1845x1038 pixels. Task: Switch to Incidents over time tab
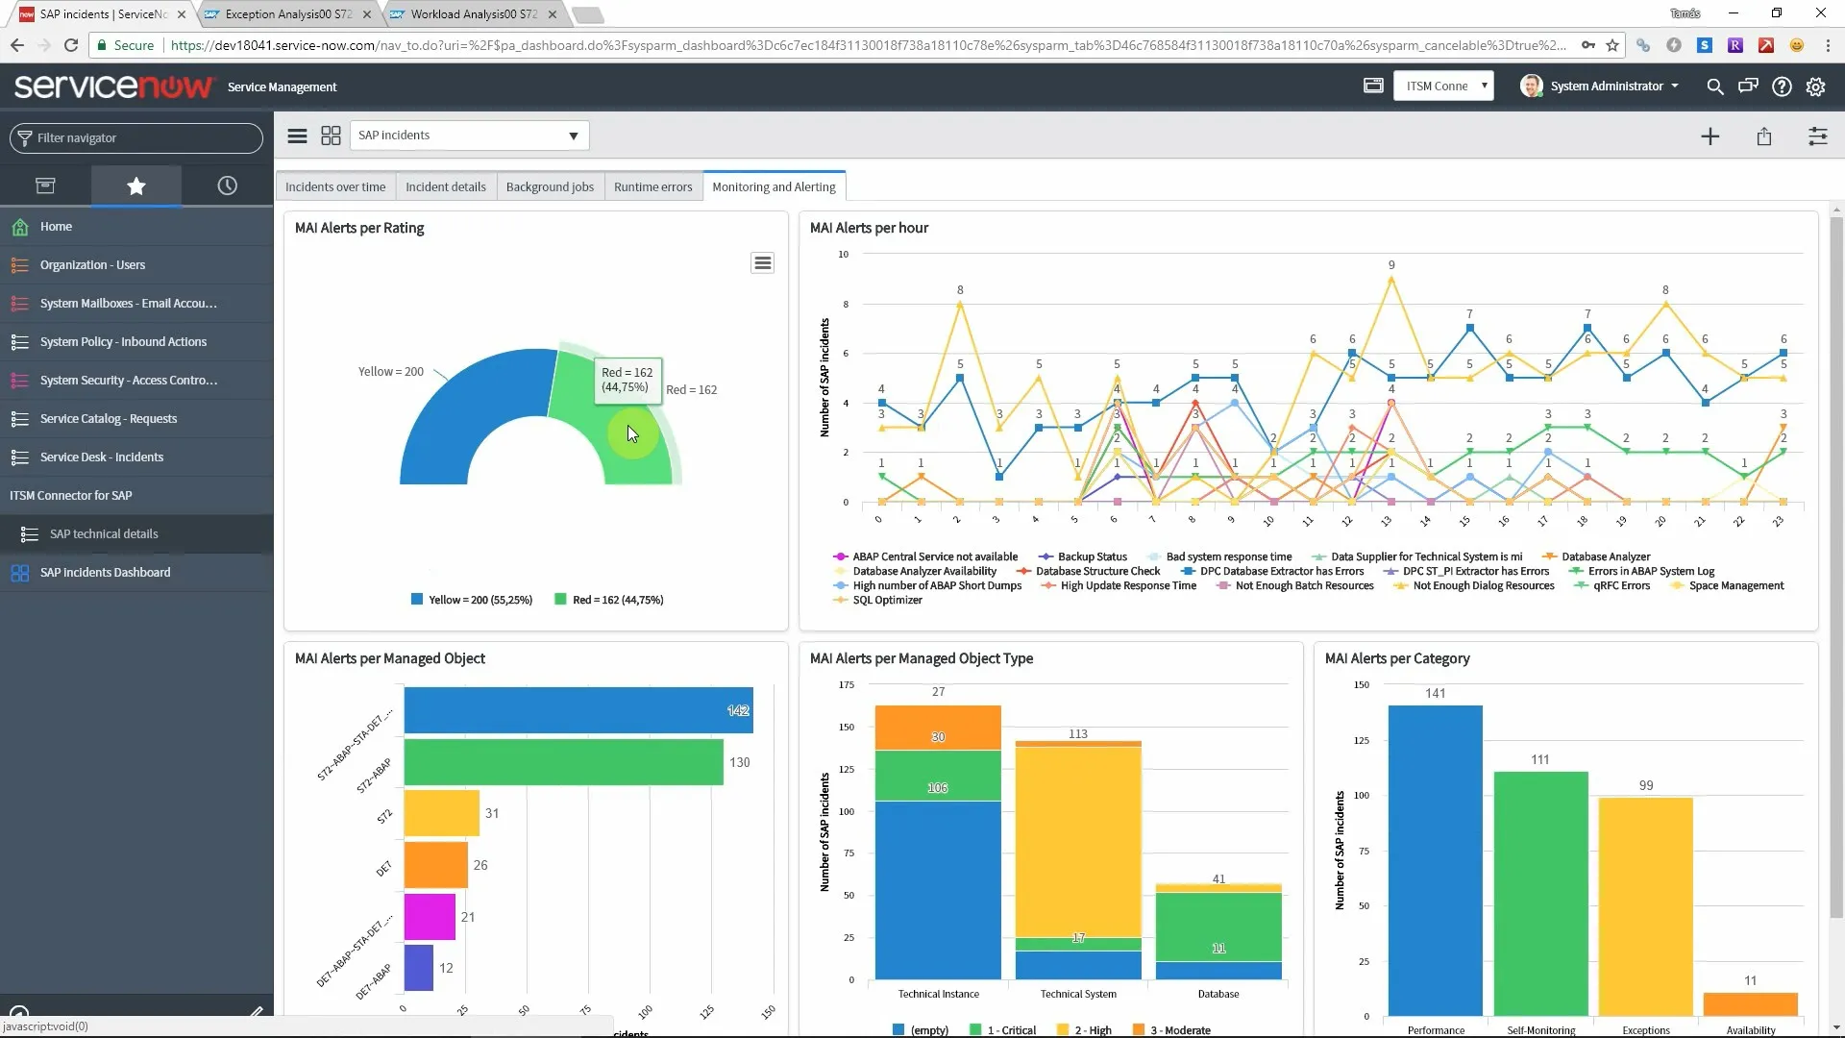pos(334,186)
